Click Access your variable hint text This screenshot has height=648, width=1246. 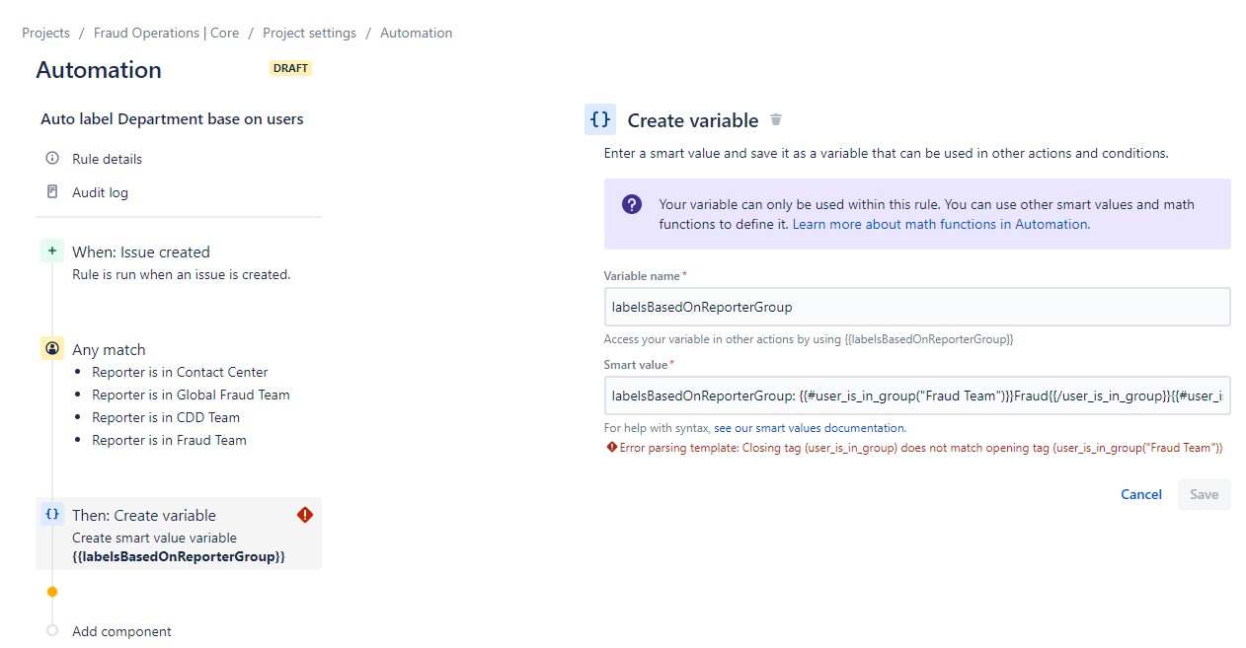click(x=809, y=339)
